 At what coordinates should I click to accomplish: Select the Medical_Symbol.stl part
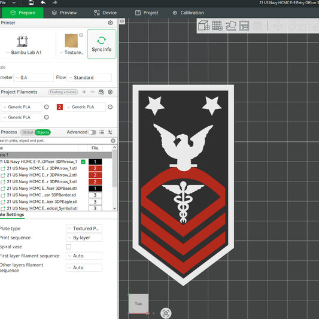click(42, 208)
